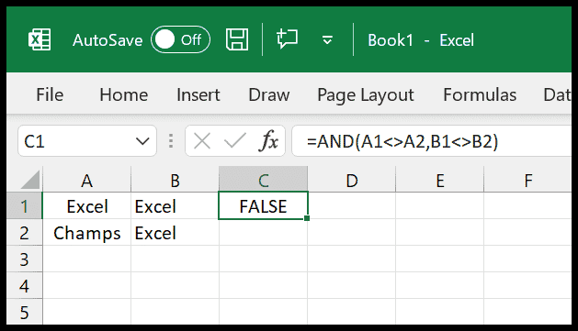Switch to the Formulas tab
Viewport: 578px width, 331px height.
(x=480, y=94)
